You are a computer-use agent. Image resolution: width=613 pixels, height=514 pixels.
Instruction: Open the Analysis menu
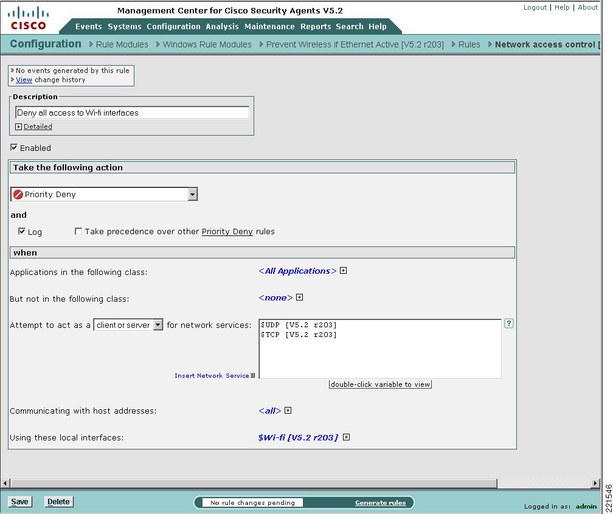pos(222,27)
